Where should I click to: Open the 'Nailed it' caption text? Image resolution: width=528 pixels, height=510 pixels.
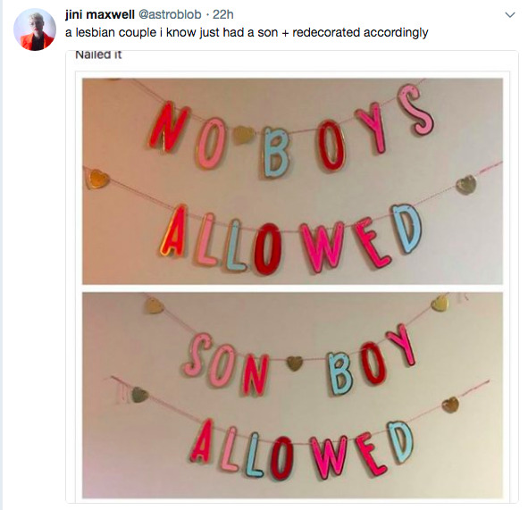point(98,54)
